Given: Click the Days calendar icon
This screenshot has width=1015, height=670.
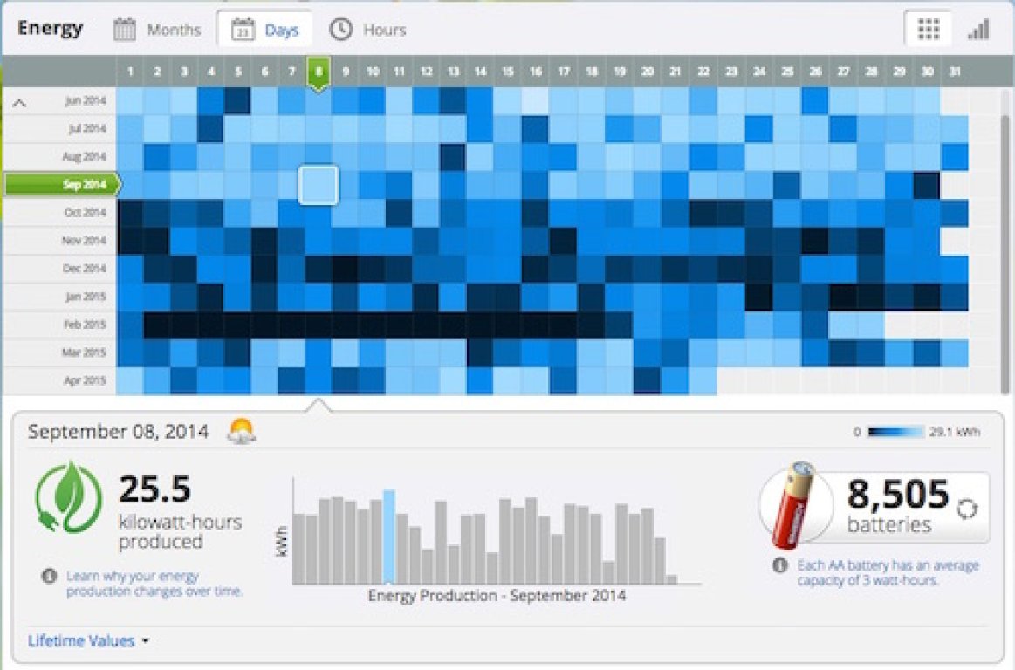Looking at the screenshot, I should tap(243, 30).
